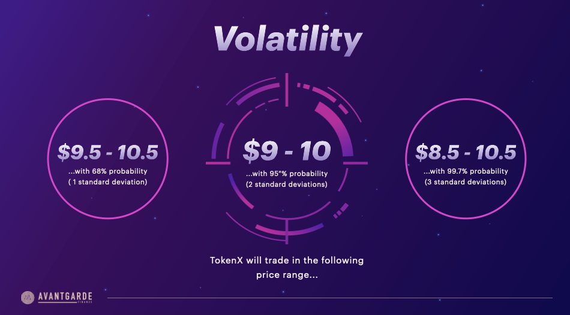Select the 99.7% probability text line
Viewport: 570px width, 315px height.
[x=466, y=171]
